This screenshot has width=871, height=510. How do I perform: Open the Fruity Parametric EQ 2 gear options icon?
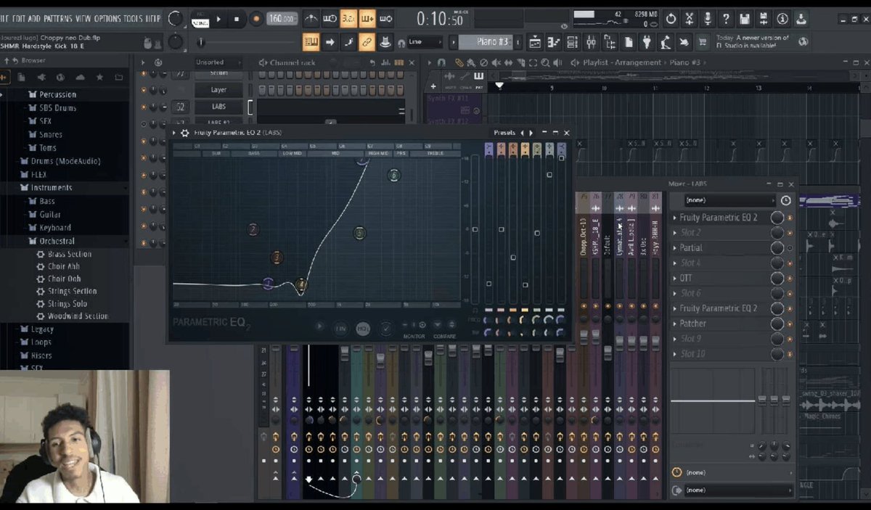click(x=185, y=133)
